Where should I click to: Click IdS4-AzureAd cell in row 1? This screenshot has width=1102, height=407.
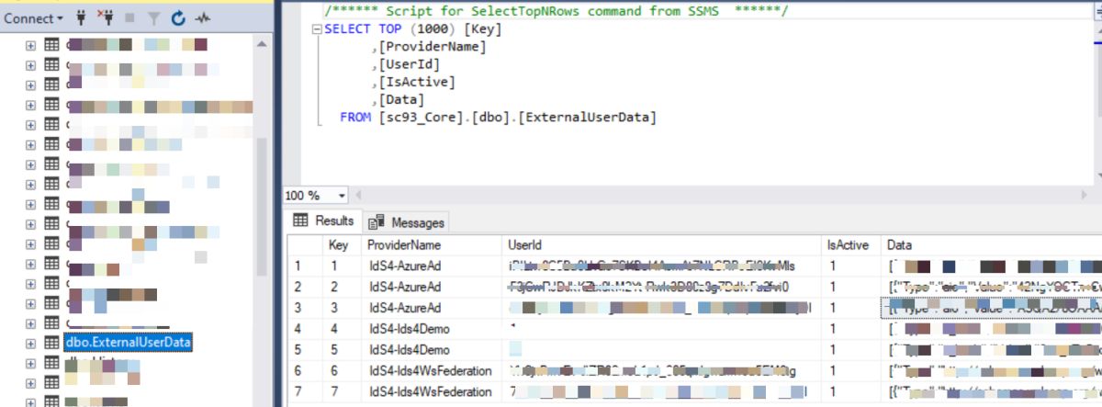point(432,266)
